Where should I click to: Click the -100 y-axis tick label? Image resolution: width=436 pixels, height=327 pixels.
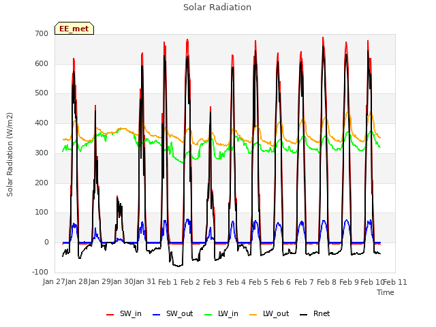[40, 272]
